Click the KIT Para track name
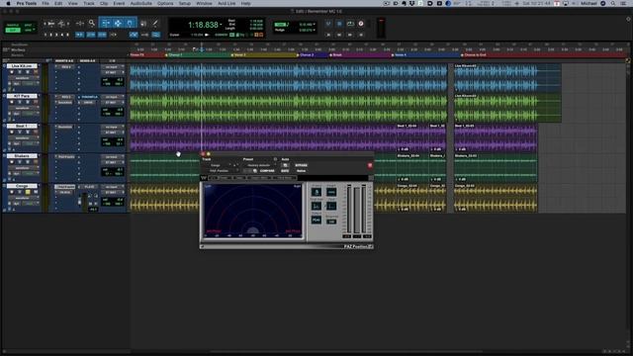 22,96
